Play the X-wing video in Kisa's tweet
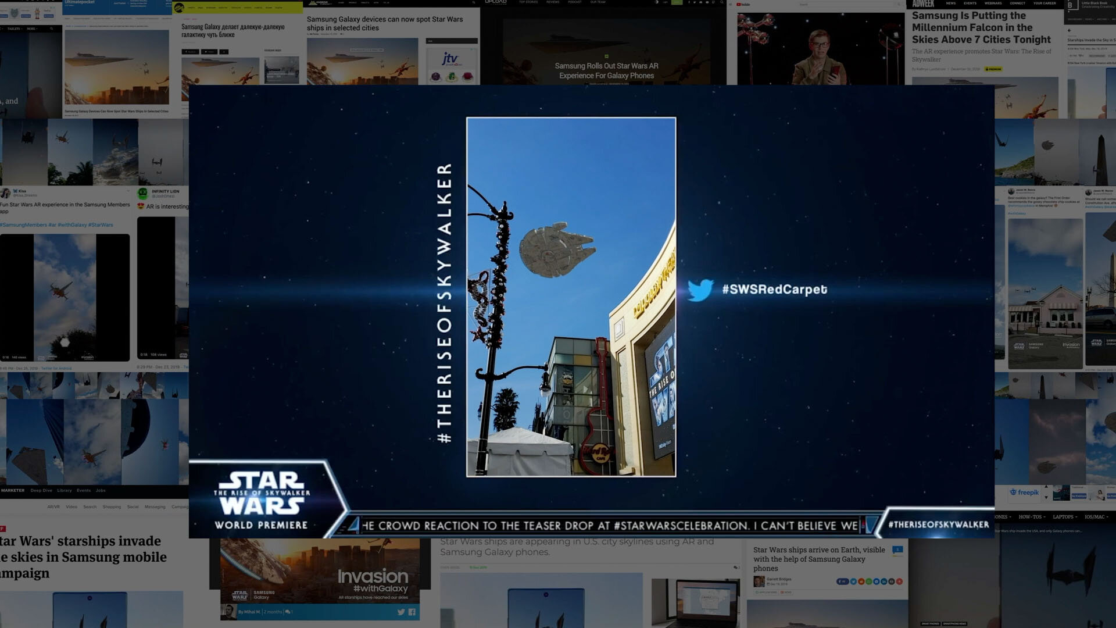 65,298
